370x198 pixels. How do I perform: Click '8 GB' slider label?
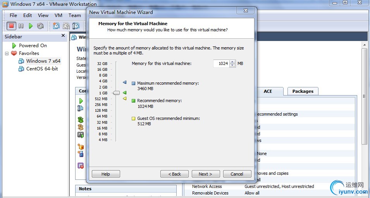tap(103, 75)
